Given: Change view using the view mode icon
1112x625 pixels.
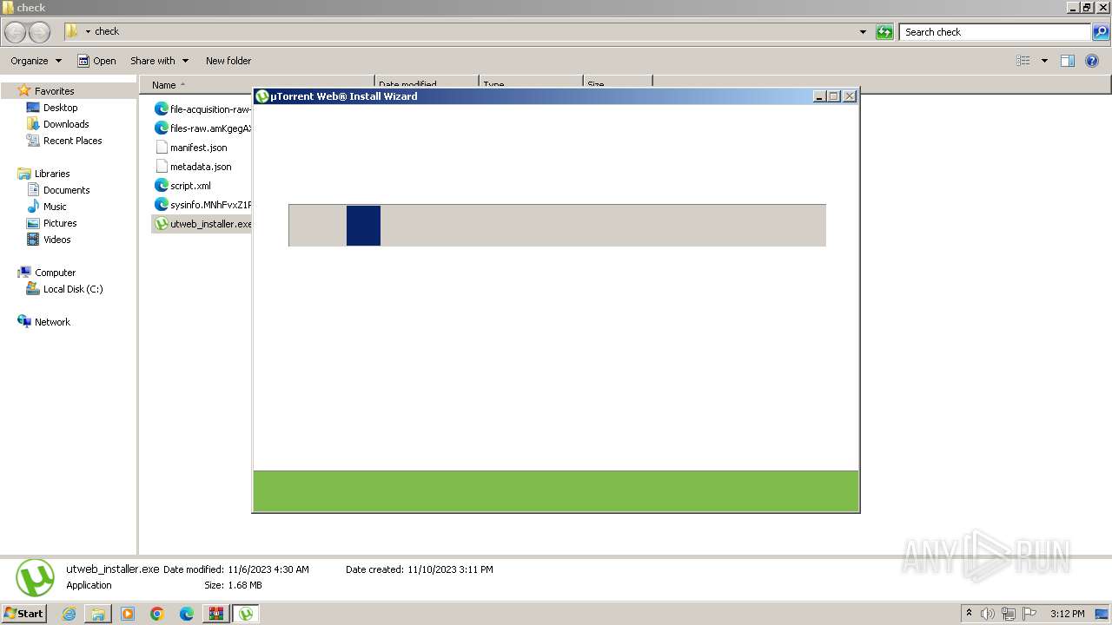Looking at the screenshot, I should pos(1023,61).
